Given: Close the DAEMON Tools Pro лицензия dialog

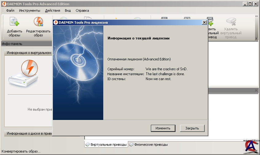Looking at the screenshot, I should (204, 22).
